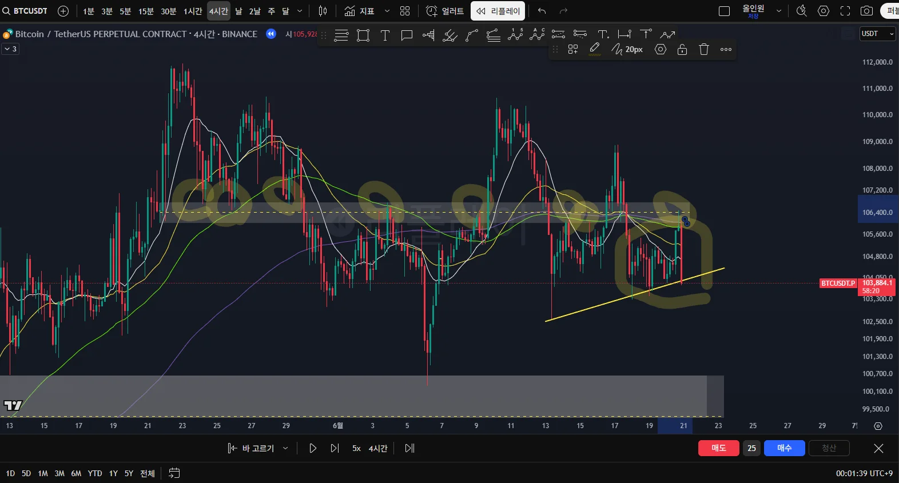This screenshot has height=483, width=899.
Task: Open the candlestick chart type selector
Action: click(323, 11)
